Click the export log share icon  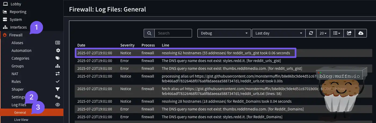pyautogui.click(x=349, y=33)
